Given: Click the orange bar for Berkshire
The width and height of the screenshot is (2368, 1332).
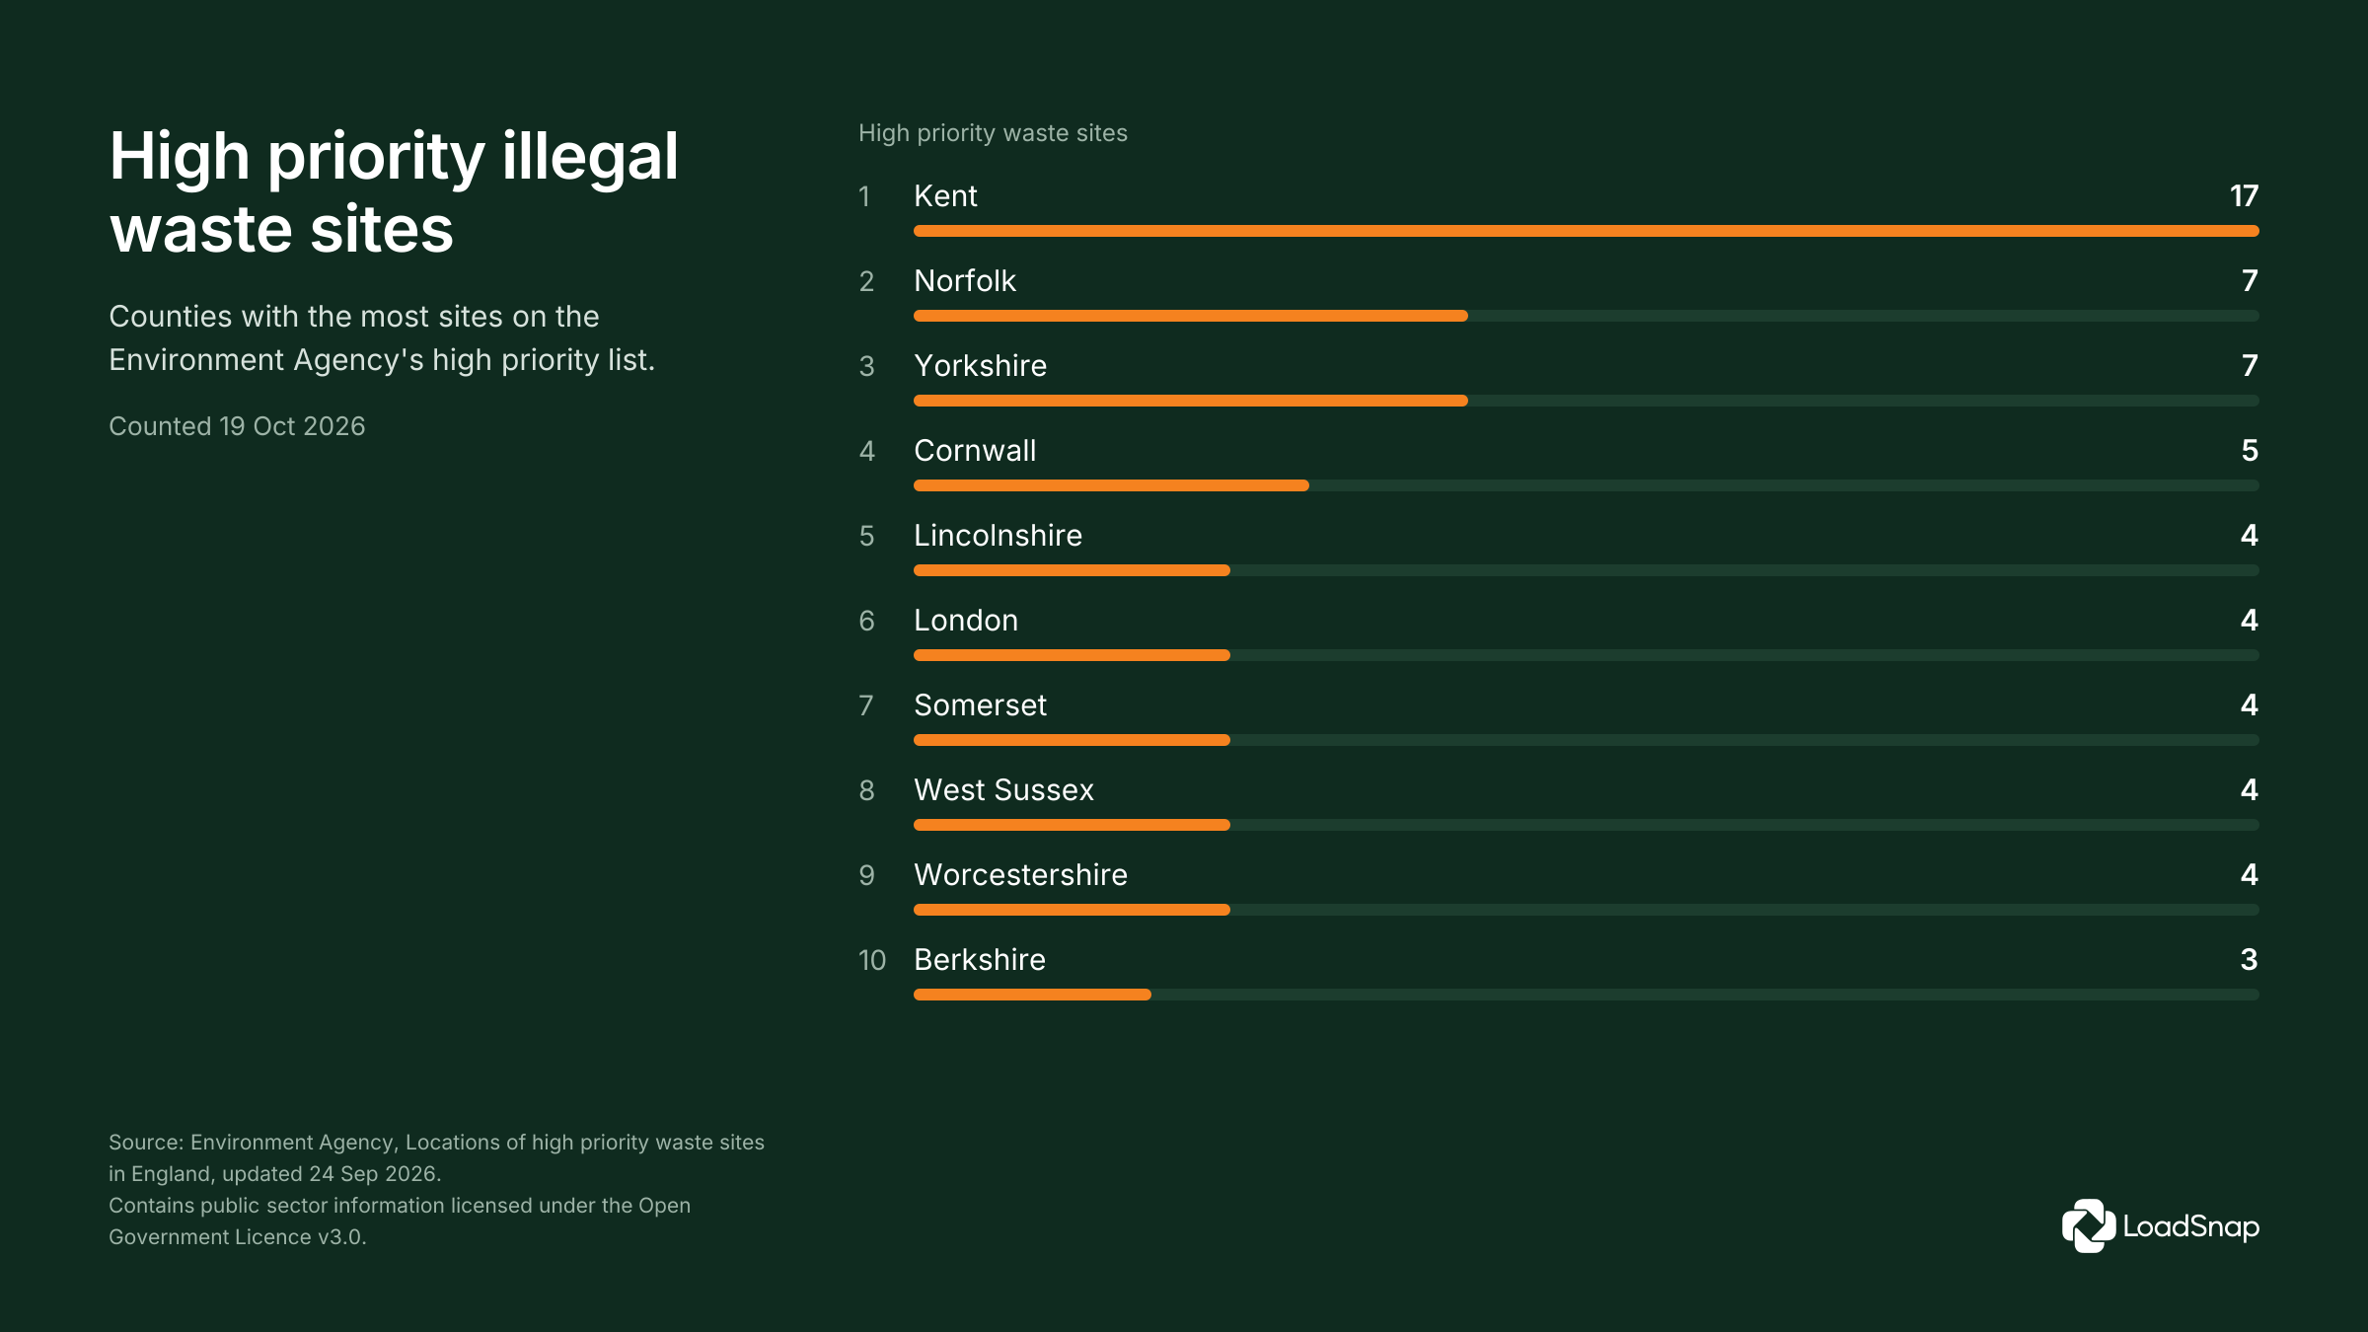Looking at the screenshot, I should (x=1032, y=995).
